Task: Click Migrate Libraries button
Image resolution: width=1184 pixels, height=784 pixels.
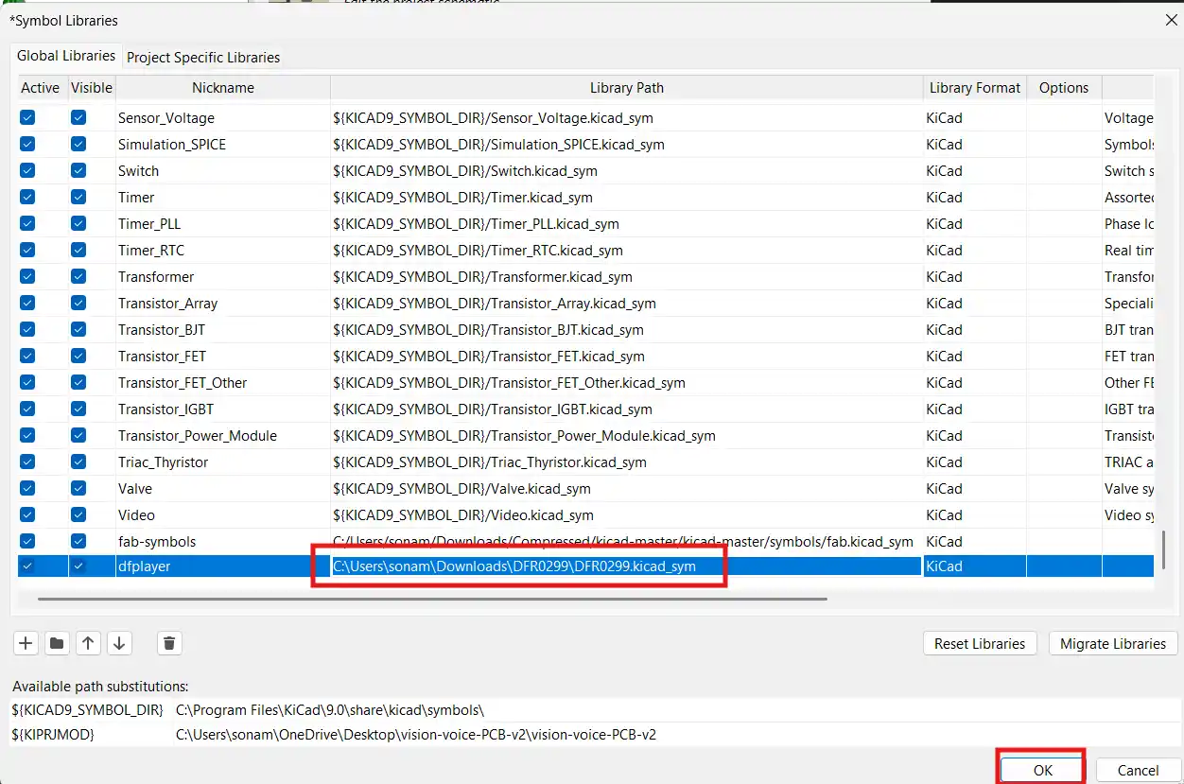Action: (1113, 643)
